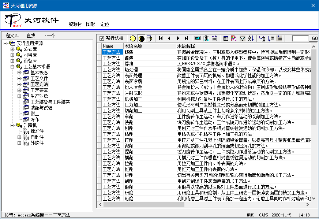This screenshot has width=319, height=219.
Task: Click the cyan screen display icon
Action: [x=197, y=38]
